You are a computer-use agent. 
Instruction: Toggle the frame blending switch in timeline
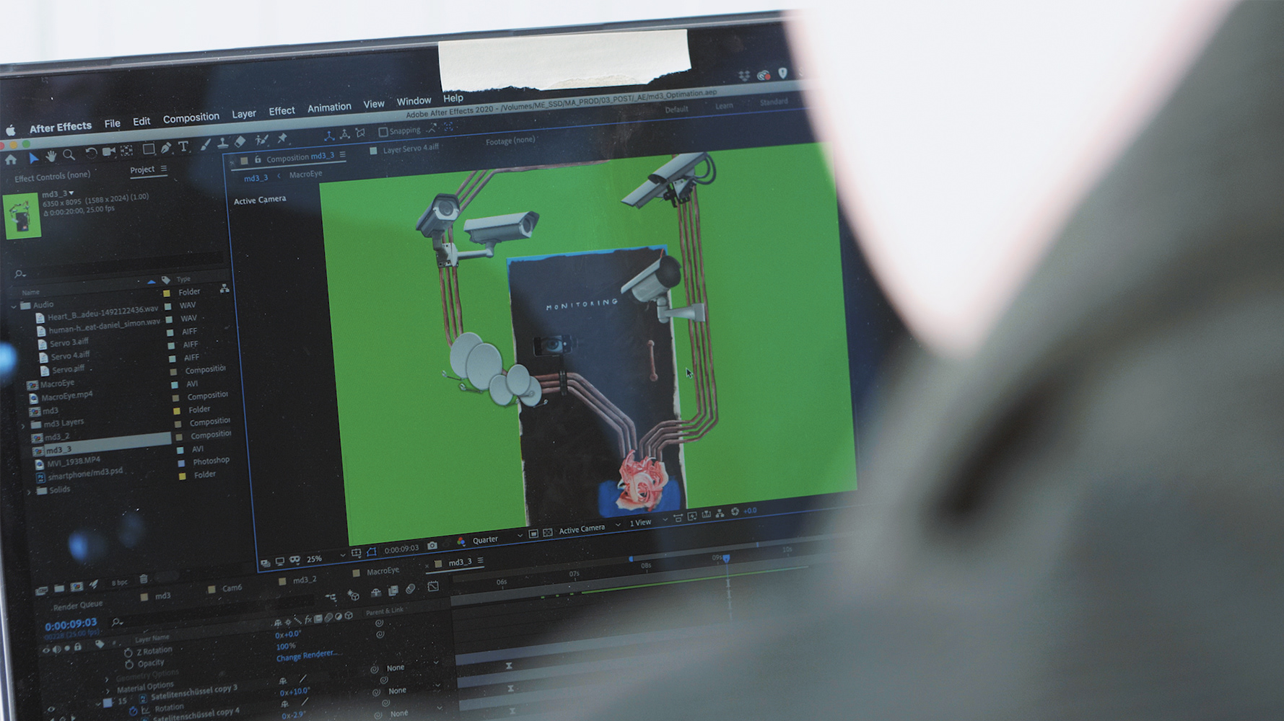point(393,590)
